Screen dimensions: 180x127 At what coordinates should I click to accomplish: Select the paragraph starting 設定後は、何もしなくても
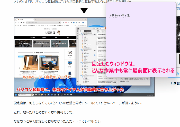(x=78, y=103)
